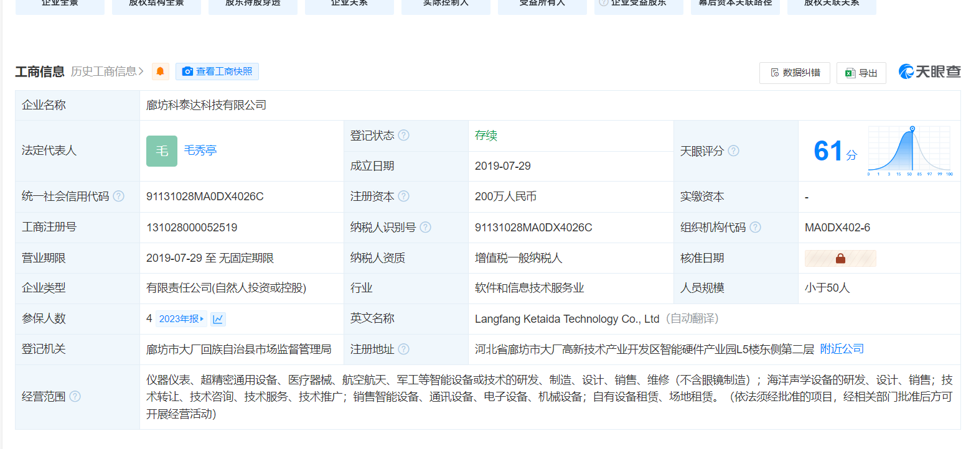Click help icon next to 纳税人识别号
Screen dimensions: 971x449
coord(426,227)
